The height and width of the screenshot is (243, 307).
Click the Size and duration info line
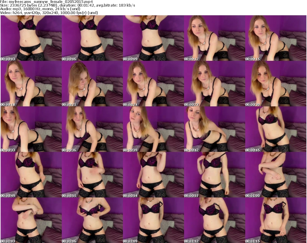tap(67, 5)
